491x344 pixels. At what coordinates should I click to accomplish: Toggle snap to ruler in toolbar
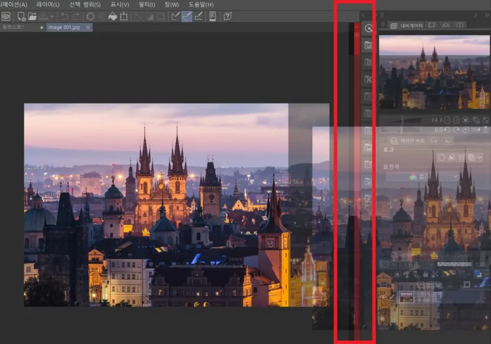pyautogui.click(x=175, y=16)
